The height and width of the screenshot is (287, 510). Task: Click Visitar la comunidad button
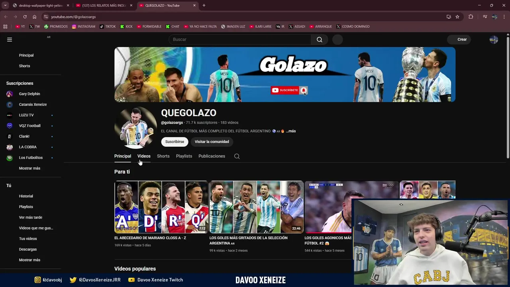pyautogui.click(x=212, y=142)
